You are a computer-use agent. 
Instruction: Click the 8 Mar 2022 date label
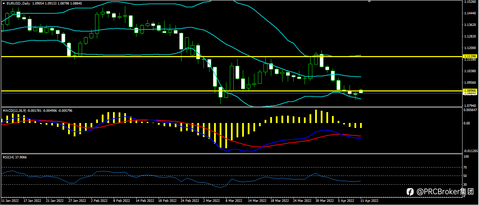pos(234,201)
